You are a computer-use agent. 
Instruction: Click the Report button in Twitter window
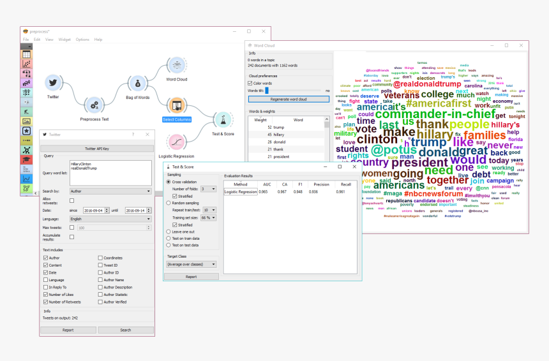point(68,330)
